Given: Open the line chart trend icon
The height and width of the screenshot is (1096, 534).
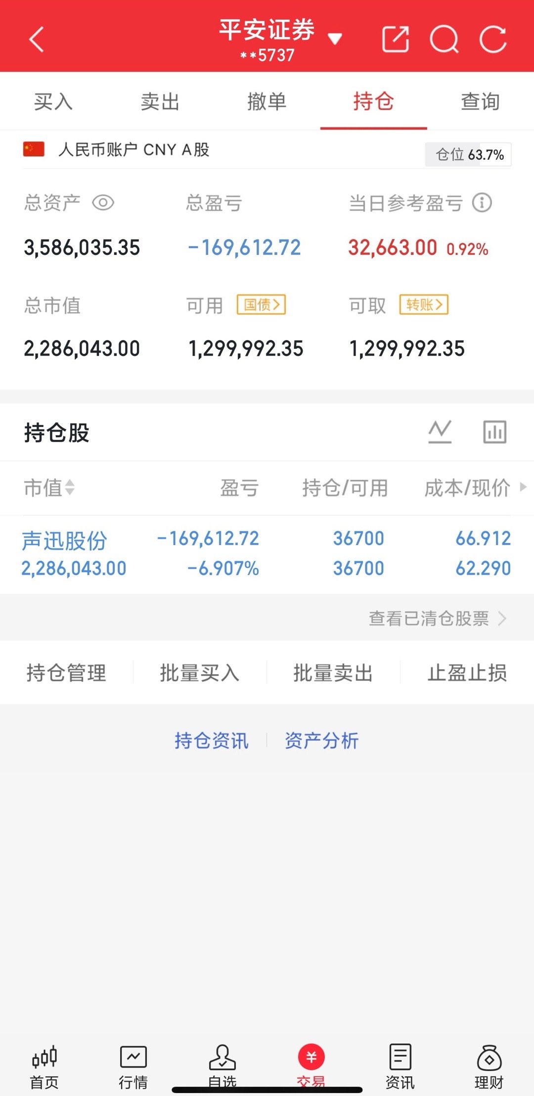Looking at the screenshot, I should pyautogui.click(x=440, y=432).
